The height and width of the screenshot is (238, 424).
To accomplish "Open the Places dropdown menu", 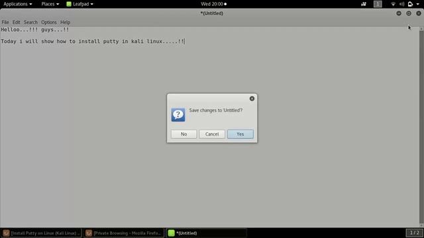I will pyautogui.click(x=50, y=4).
